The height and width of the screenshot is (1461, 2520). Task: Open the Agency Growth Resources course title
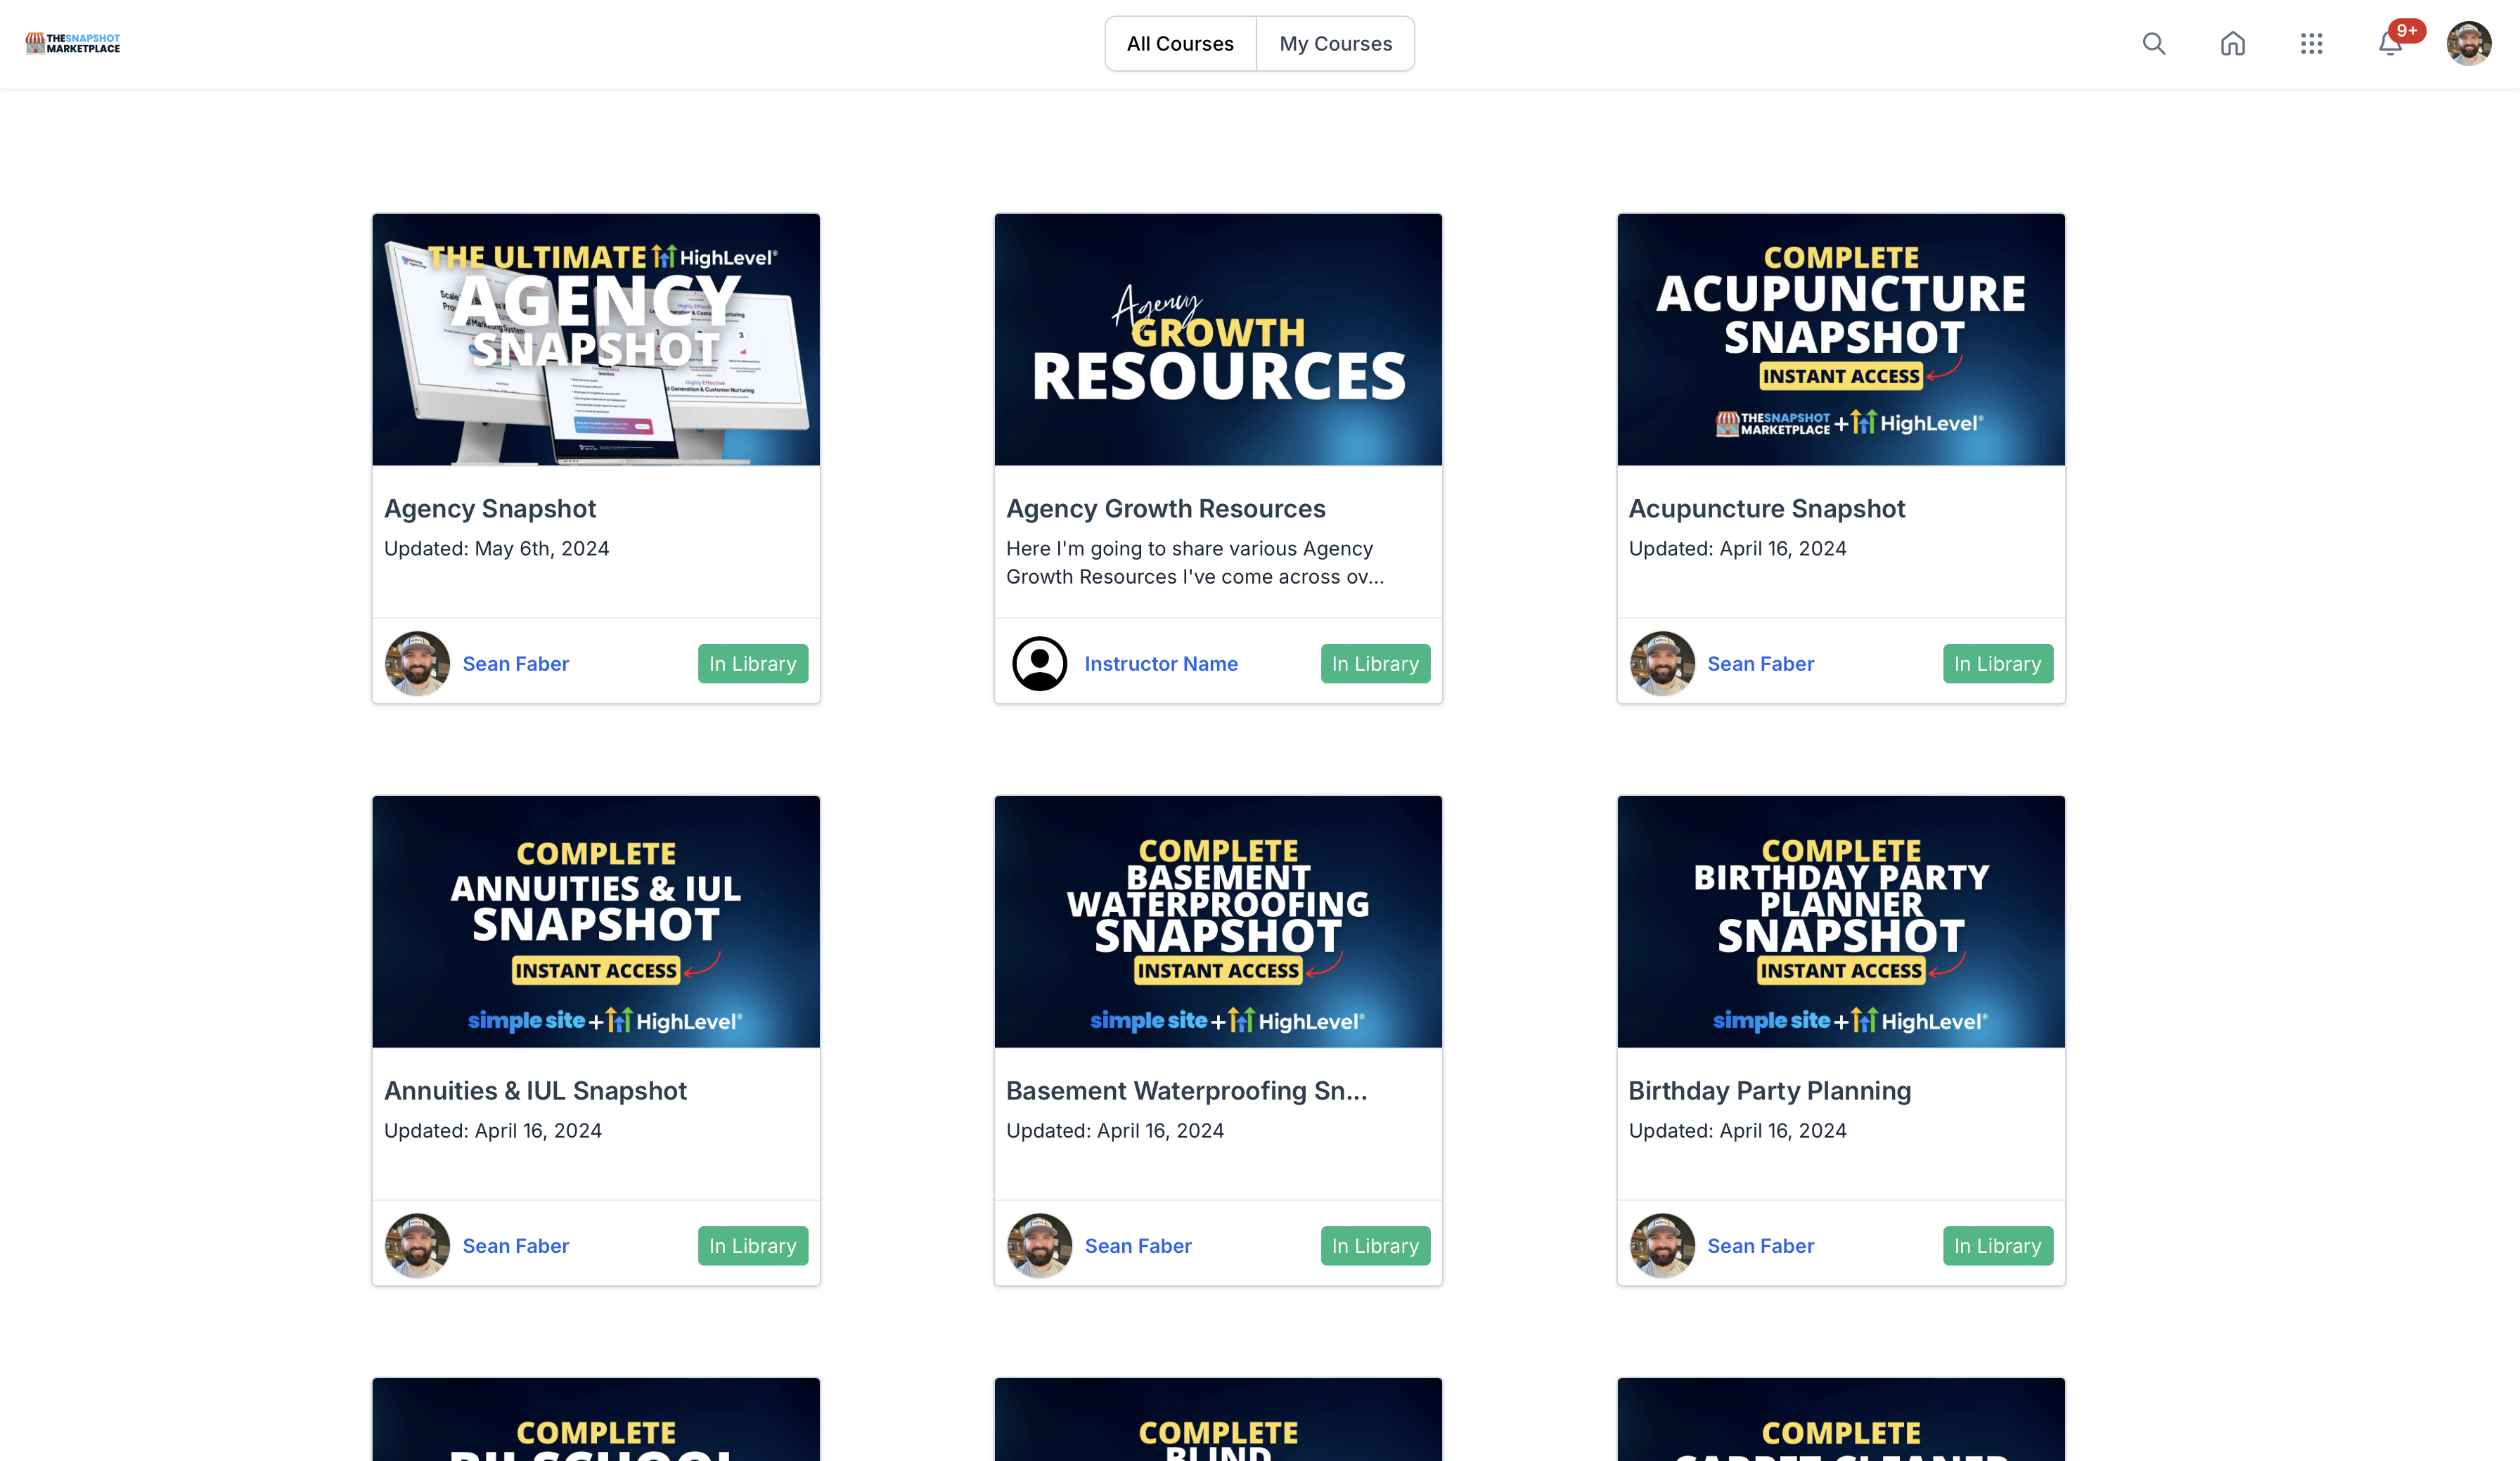coord(1165,508)
